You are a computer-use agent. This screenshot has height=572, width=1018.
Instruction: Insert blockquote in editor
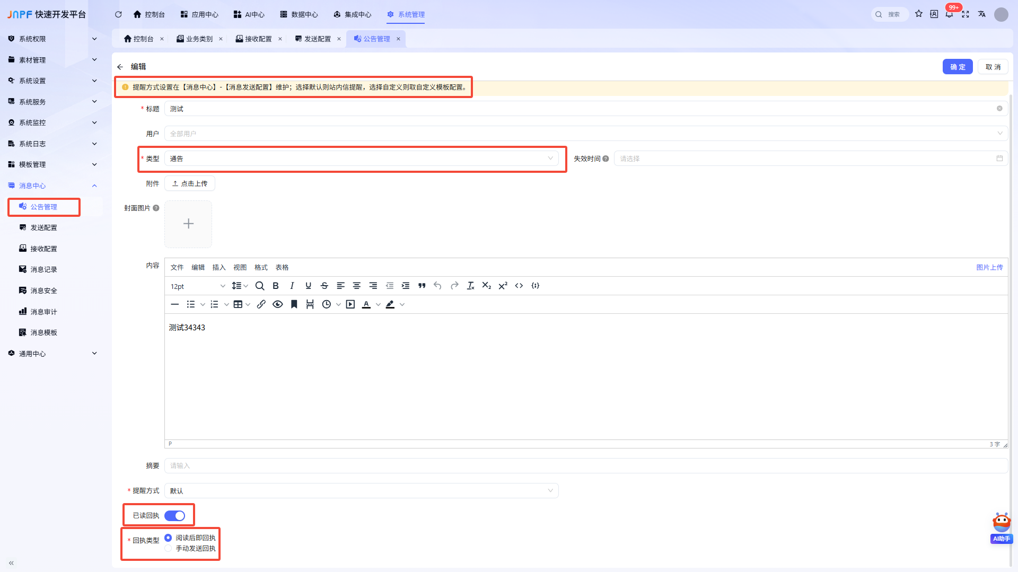422,286
